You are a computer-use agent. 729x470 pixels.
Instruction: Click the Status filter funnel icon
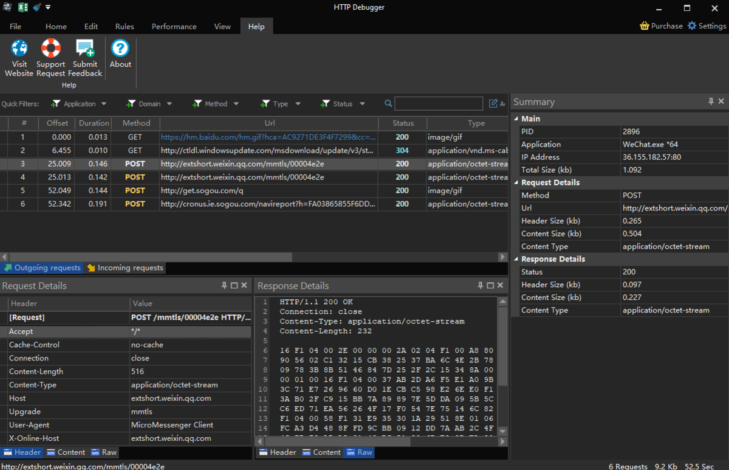tap(325, 104)
